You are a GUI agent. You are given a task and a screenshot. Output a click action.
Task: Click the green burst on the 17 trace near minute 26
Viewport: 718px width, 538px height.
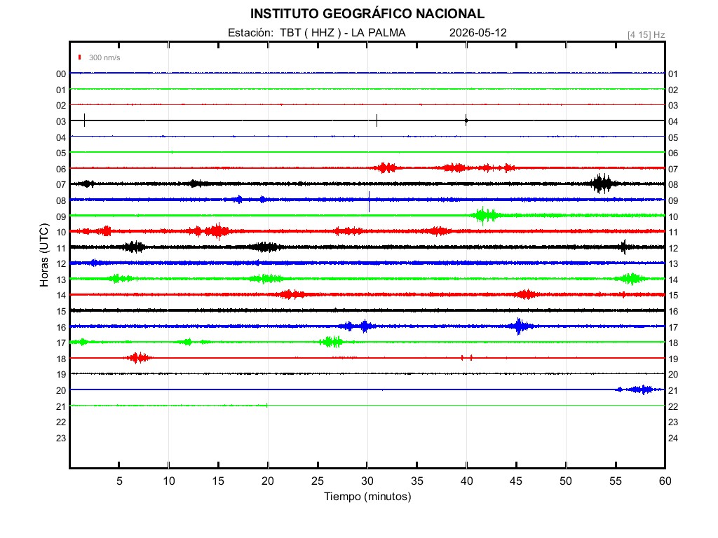click(x=332, y=342)
